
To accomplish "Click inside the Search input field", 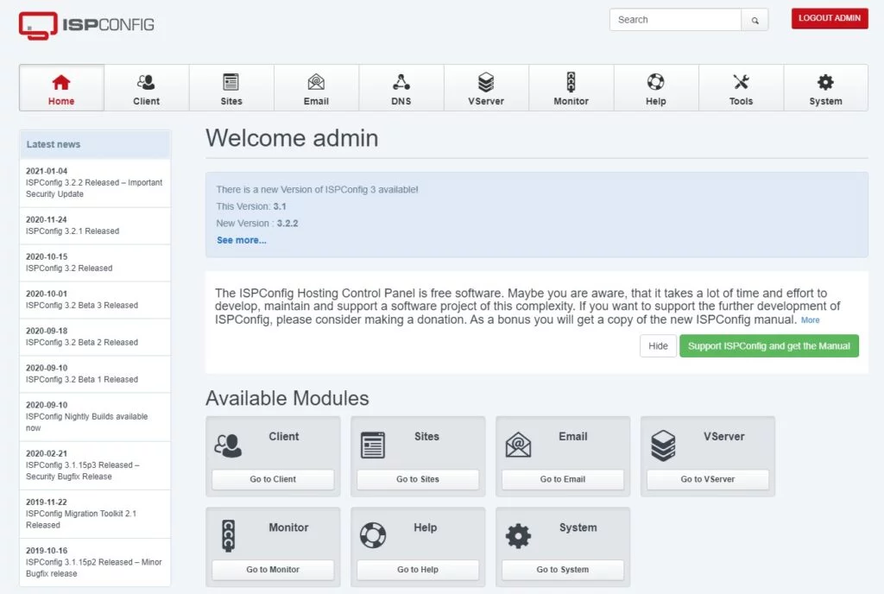I will pos(675,18).
